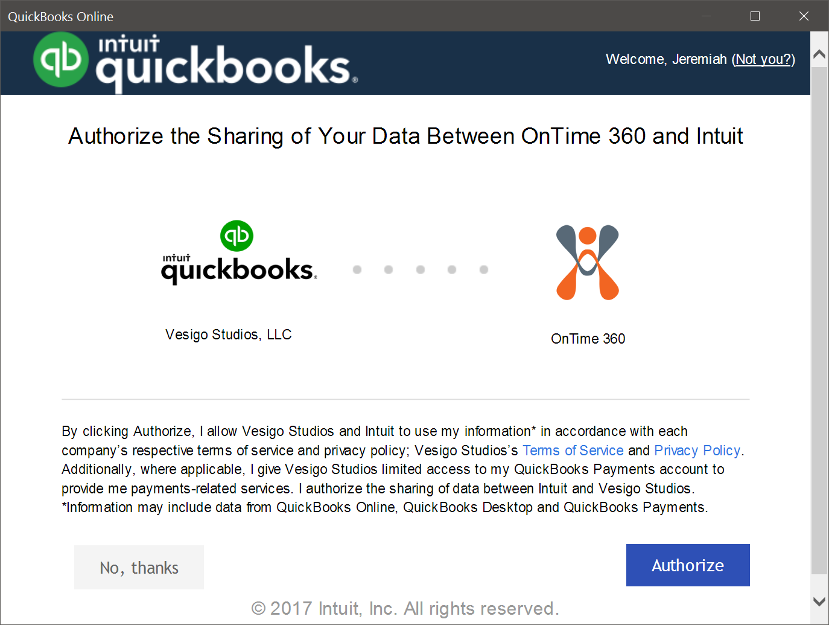Click the OnTime 360 label under logo
The height and width of the screenshot is (625, 829).
[588, 339]
